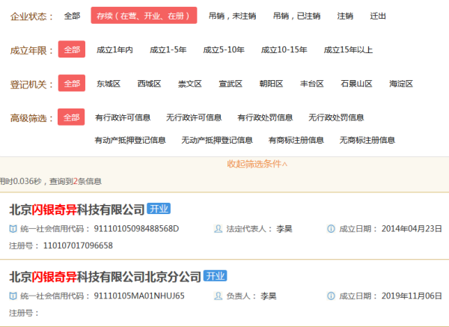Image resolution: width=449 pixels, height=327 pixels.
Task: Filter by 成立5-10年
Action: [x=224, y=50]
